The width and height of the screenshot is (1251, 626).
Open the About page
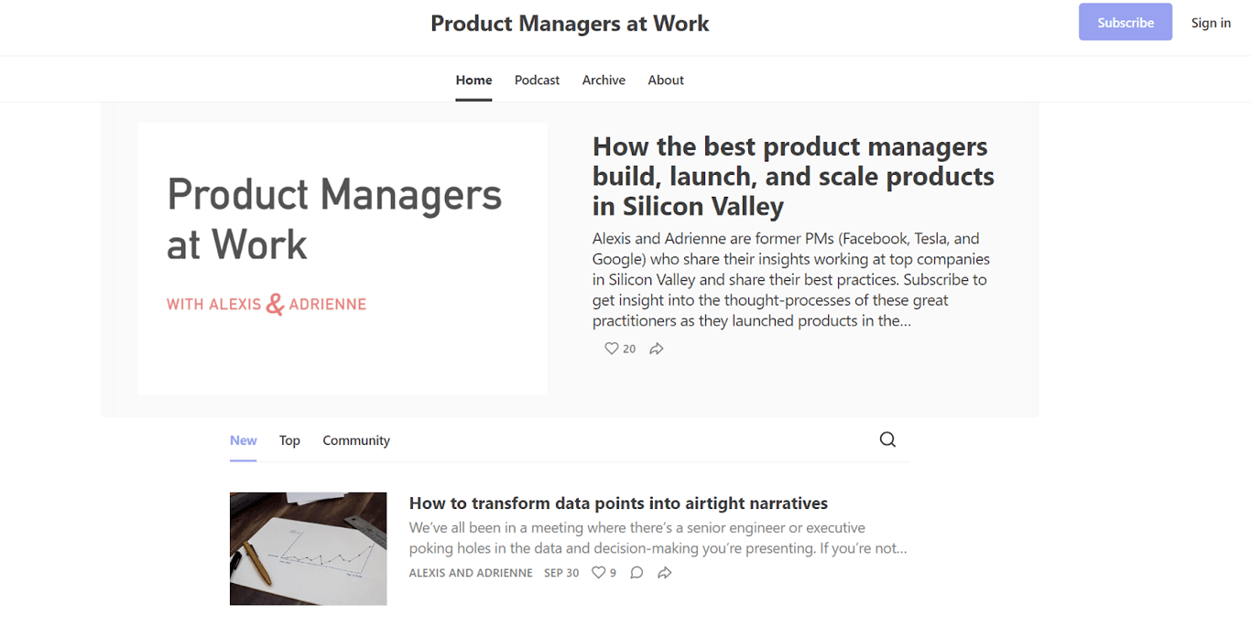[666, 80]
